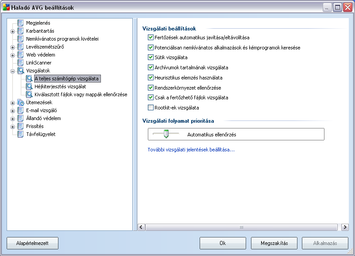Select Web védelem label in tree

41,55
